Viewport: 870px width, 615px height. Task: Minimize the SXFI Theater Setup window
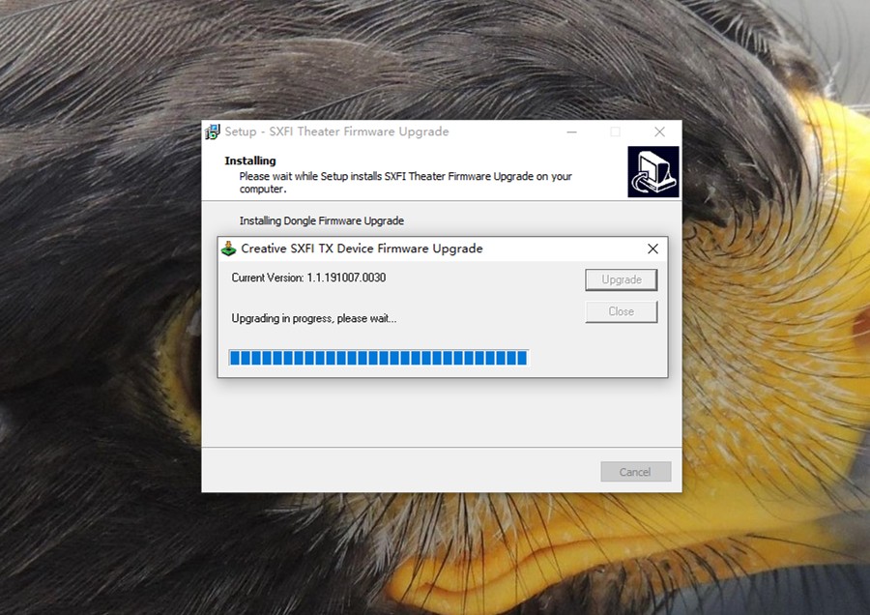[570, 132]
